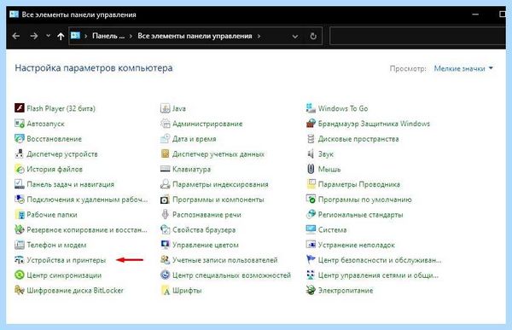Open the Система icon

pos(311,229)
